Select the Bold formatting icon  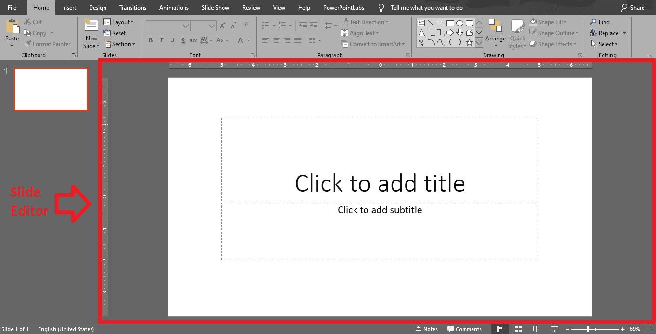coord(151,40)
